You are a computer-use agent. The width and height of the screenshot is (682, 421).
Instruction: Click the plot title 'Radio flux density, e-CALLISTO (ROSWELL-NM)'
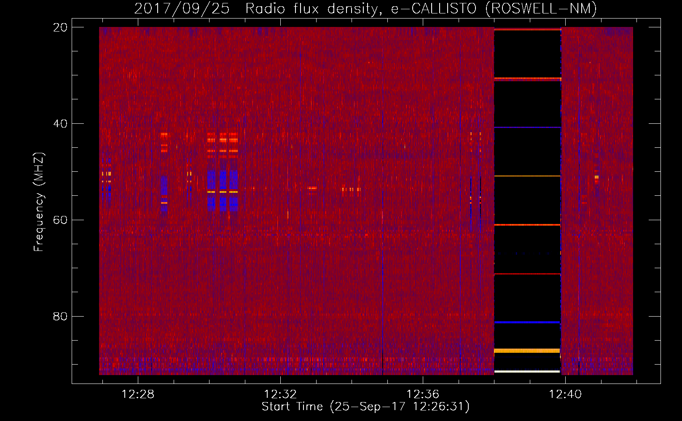point(421,8)
